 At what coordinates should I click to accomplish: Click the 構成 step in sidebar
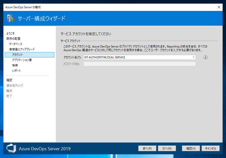(9, 91)
